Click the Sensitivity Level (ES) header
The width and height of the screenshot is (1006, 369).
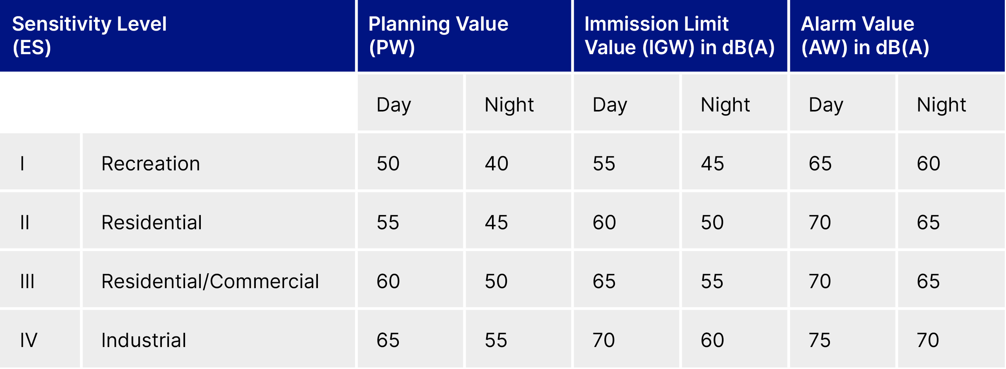[90, 35]
